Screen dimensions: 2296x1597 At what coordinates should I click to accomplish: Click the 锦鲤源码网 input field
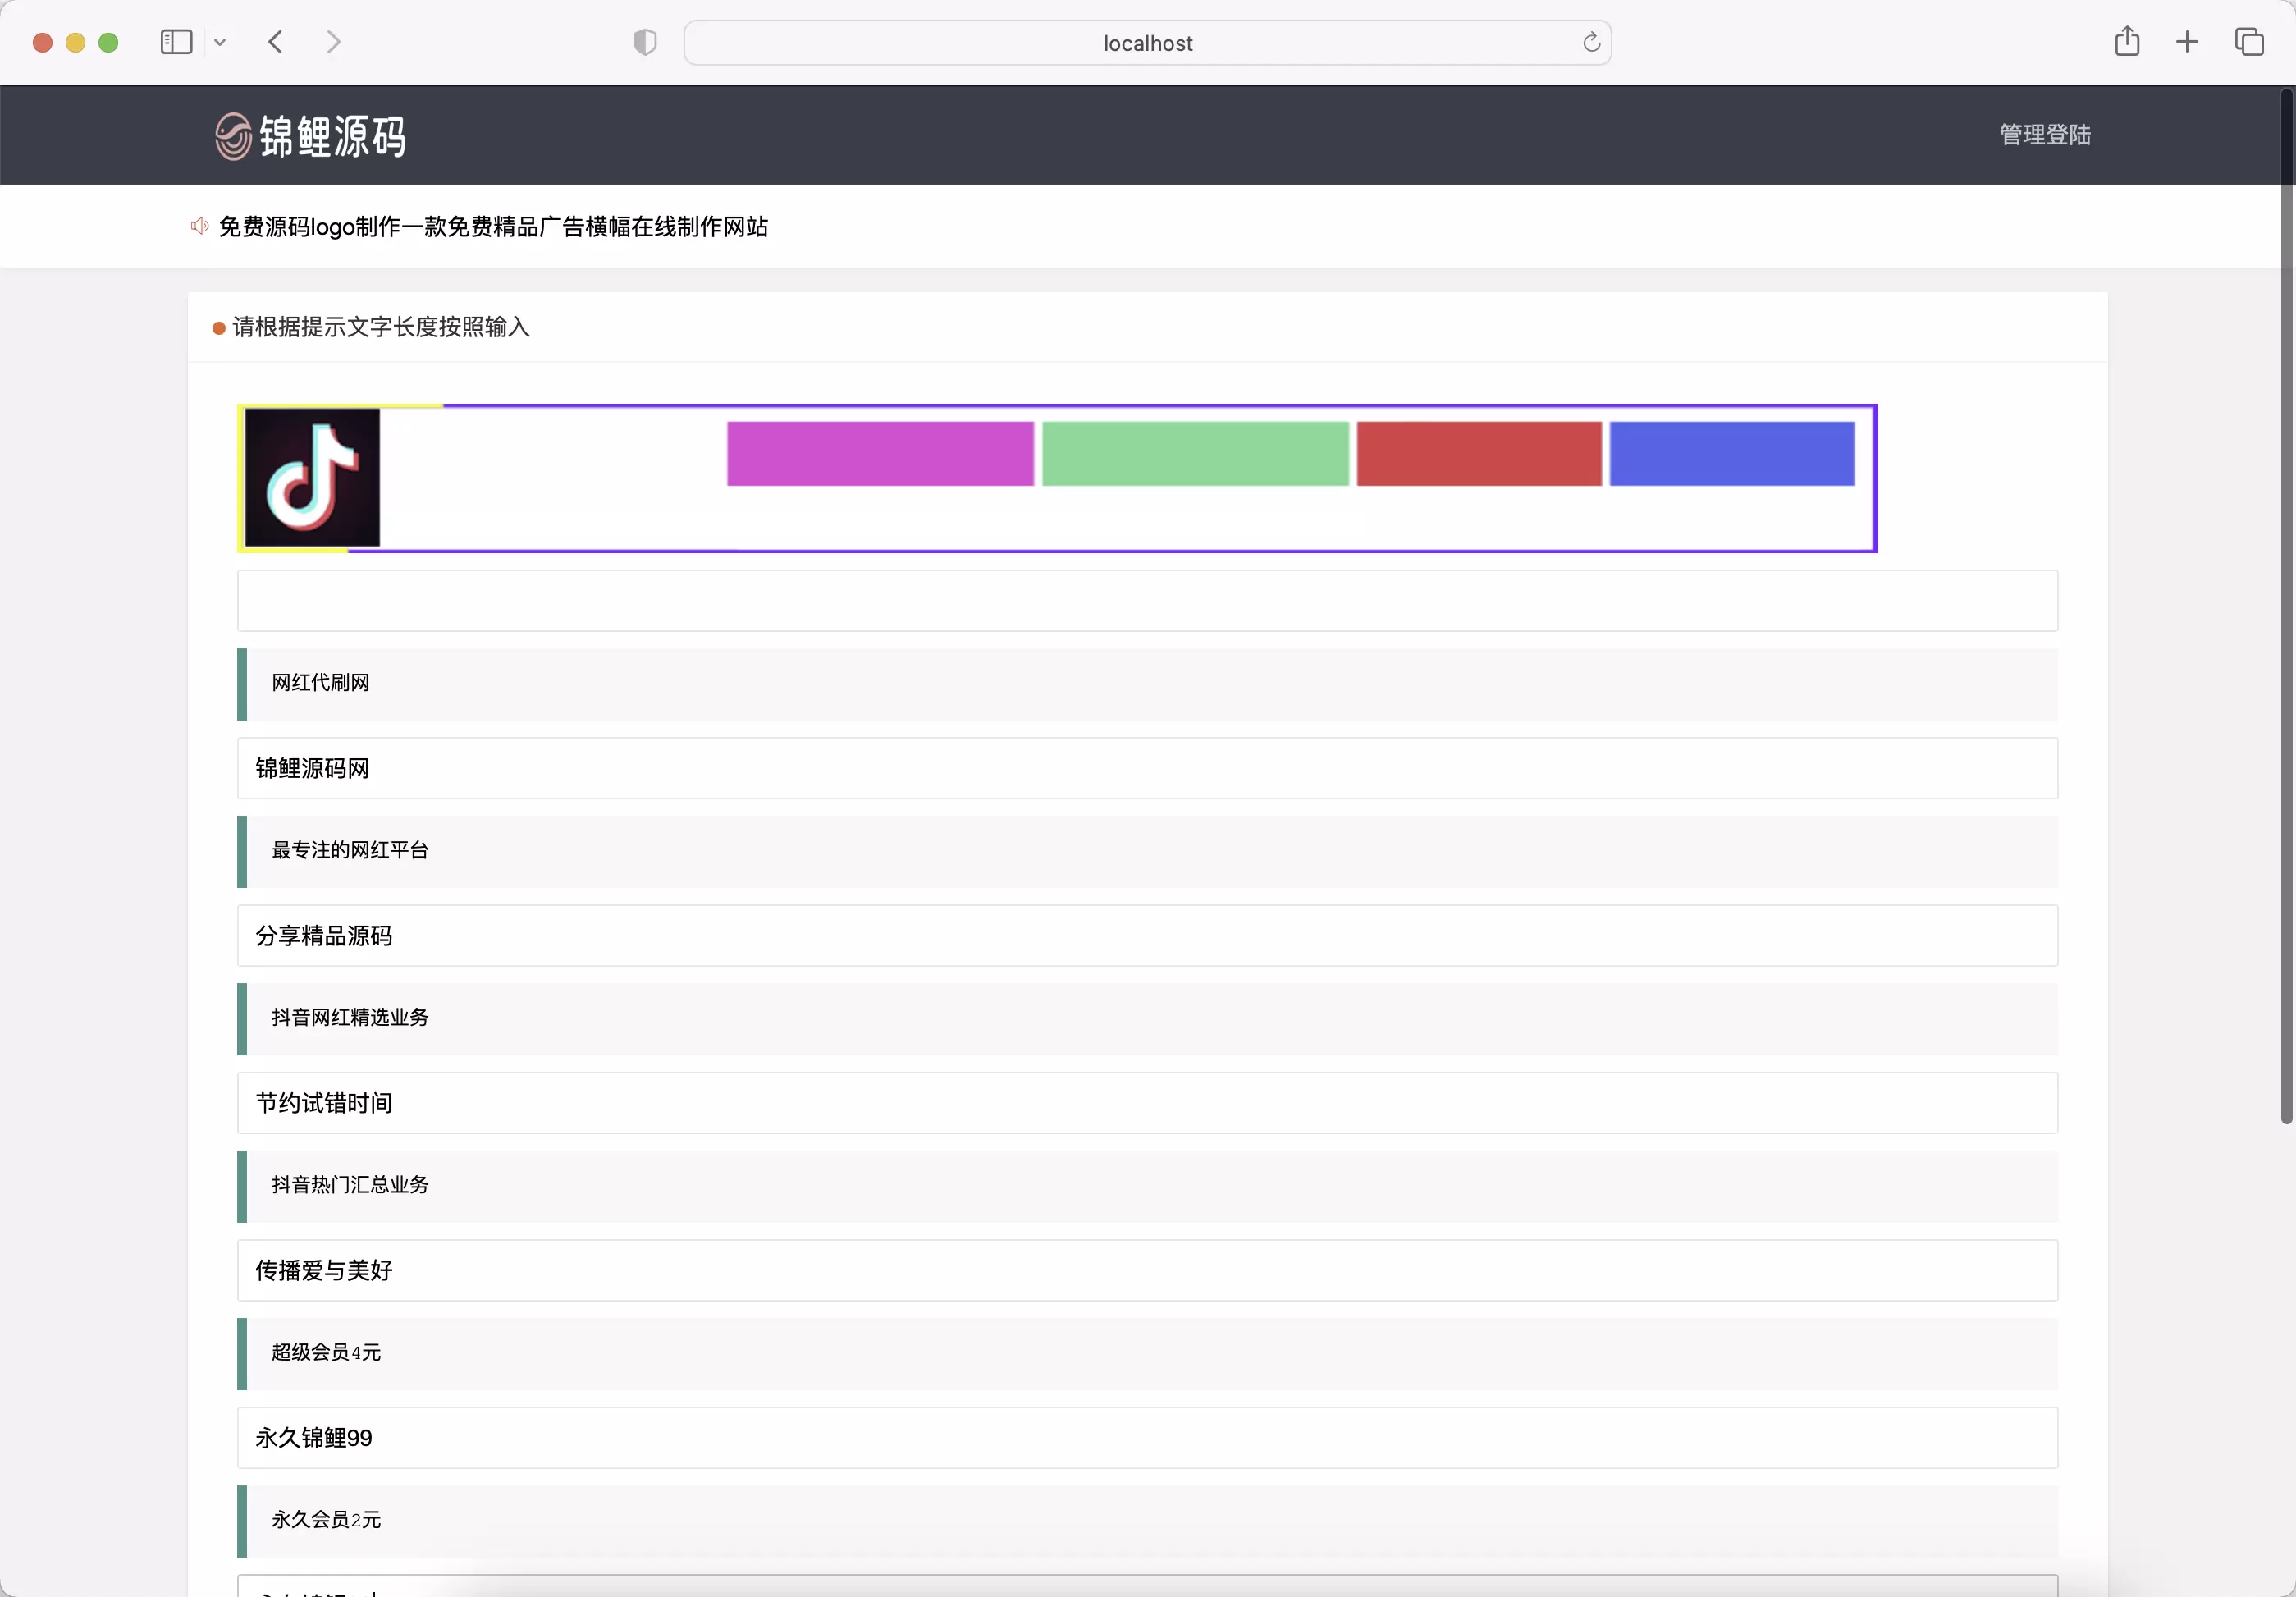point(1147,768)
